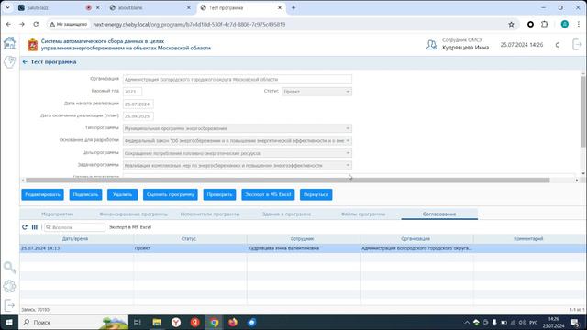Click the Дата начала реализации field
Viewport: 587px width, 330px height.
138,104
